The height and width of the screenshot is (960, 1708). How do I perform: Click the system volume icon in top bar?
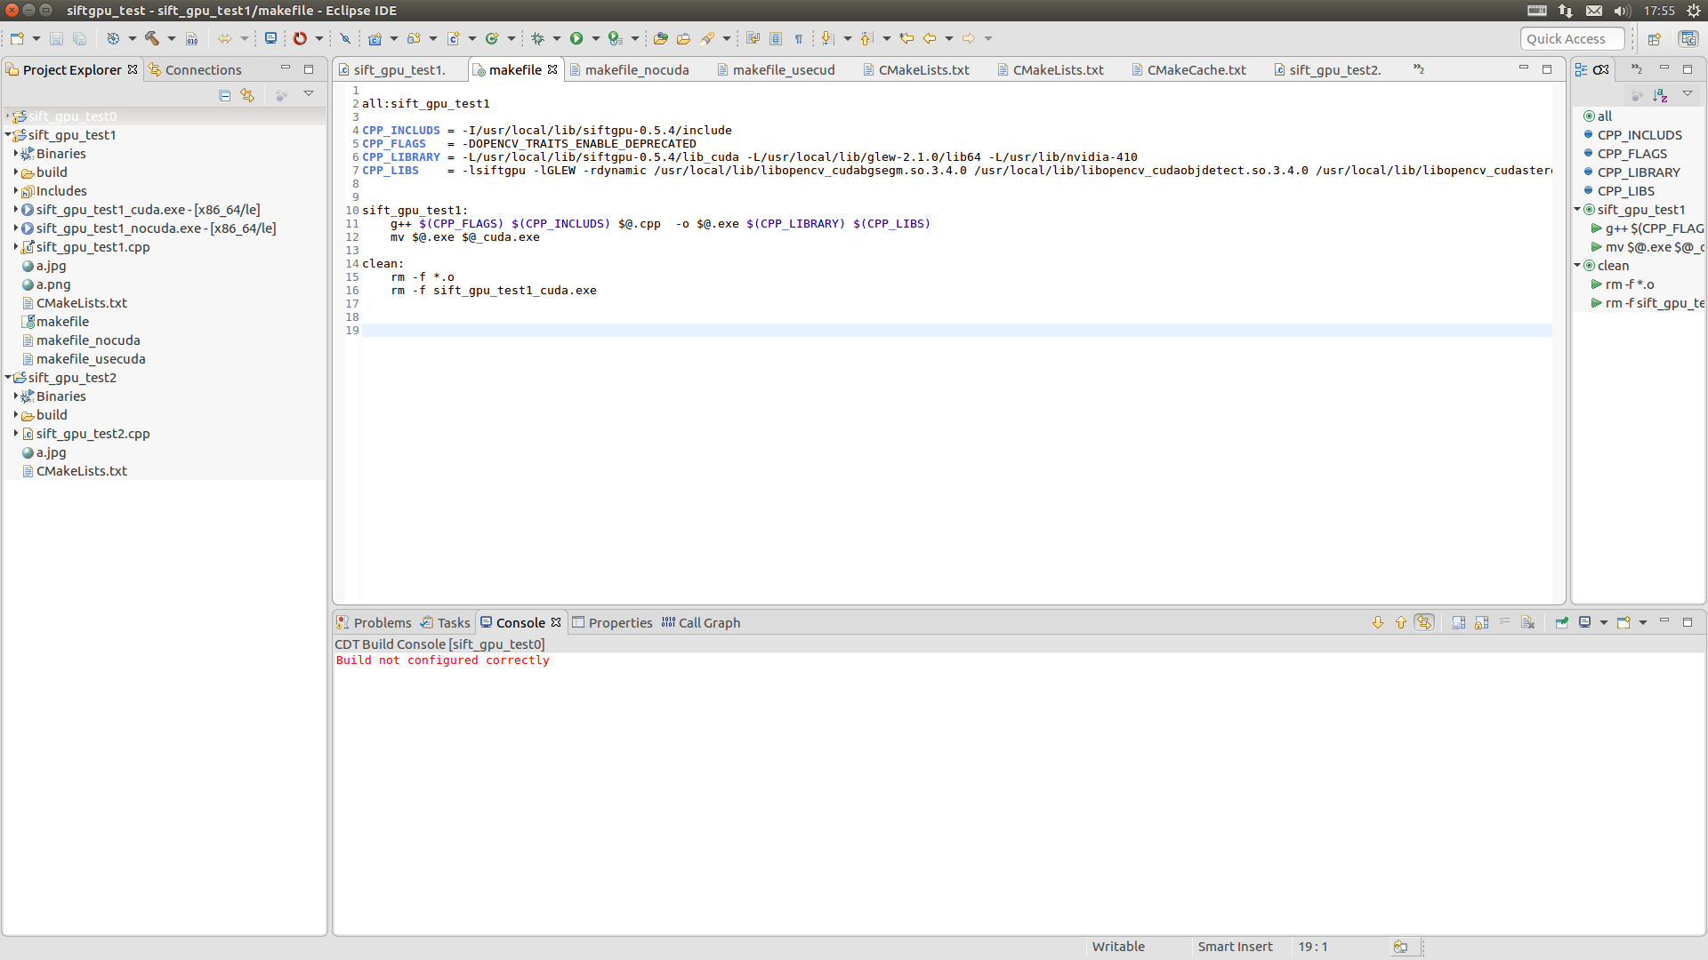click(1621, 11)
